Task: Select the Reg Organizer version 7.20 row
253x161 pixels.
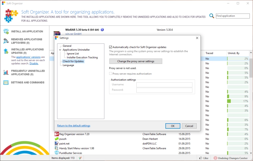Action: click(149, 134)
